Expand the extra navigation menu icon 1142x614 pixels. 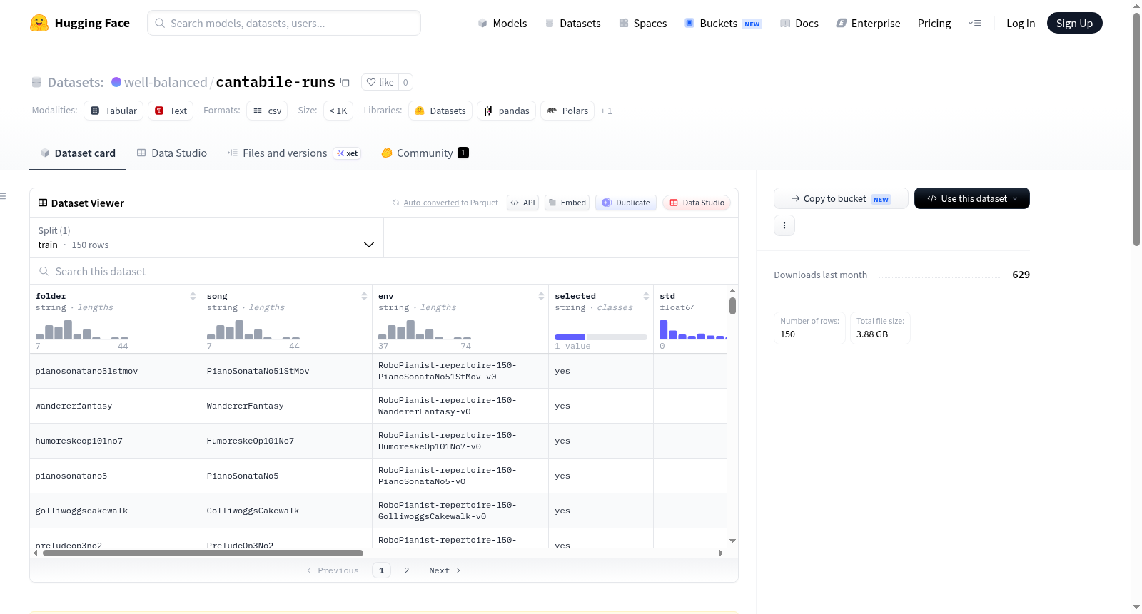pos(974,23)
